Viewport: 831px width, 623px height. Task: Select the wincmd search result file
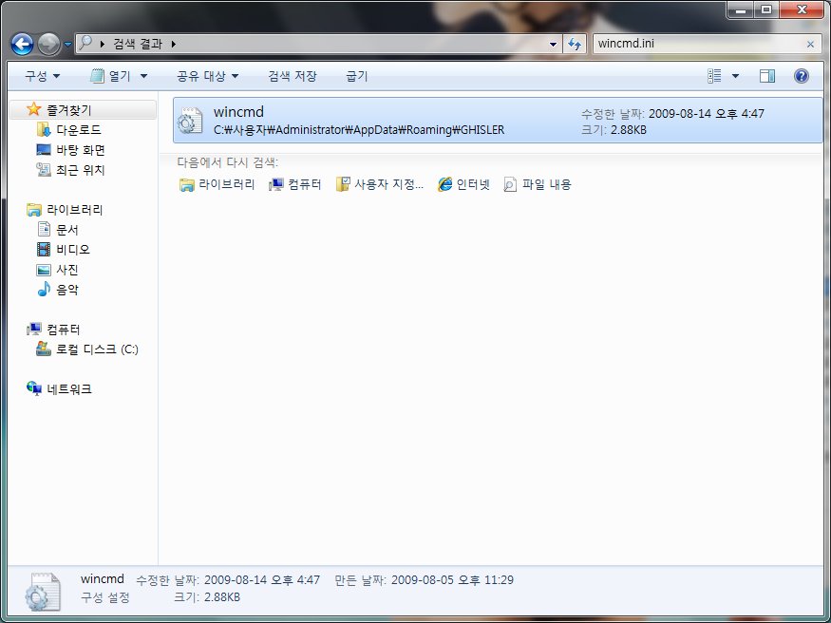click(498, 121)
